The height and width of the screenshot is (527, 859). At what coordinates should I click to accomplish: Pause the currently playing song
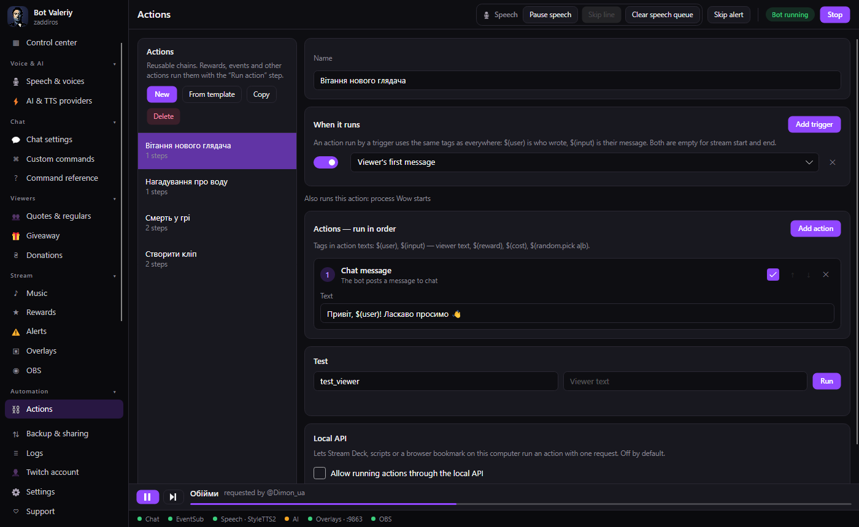coord(147,497)
